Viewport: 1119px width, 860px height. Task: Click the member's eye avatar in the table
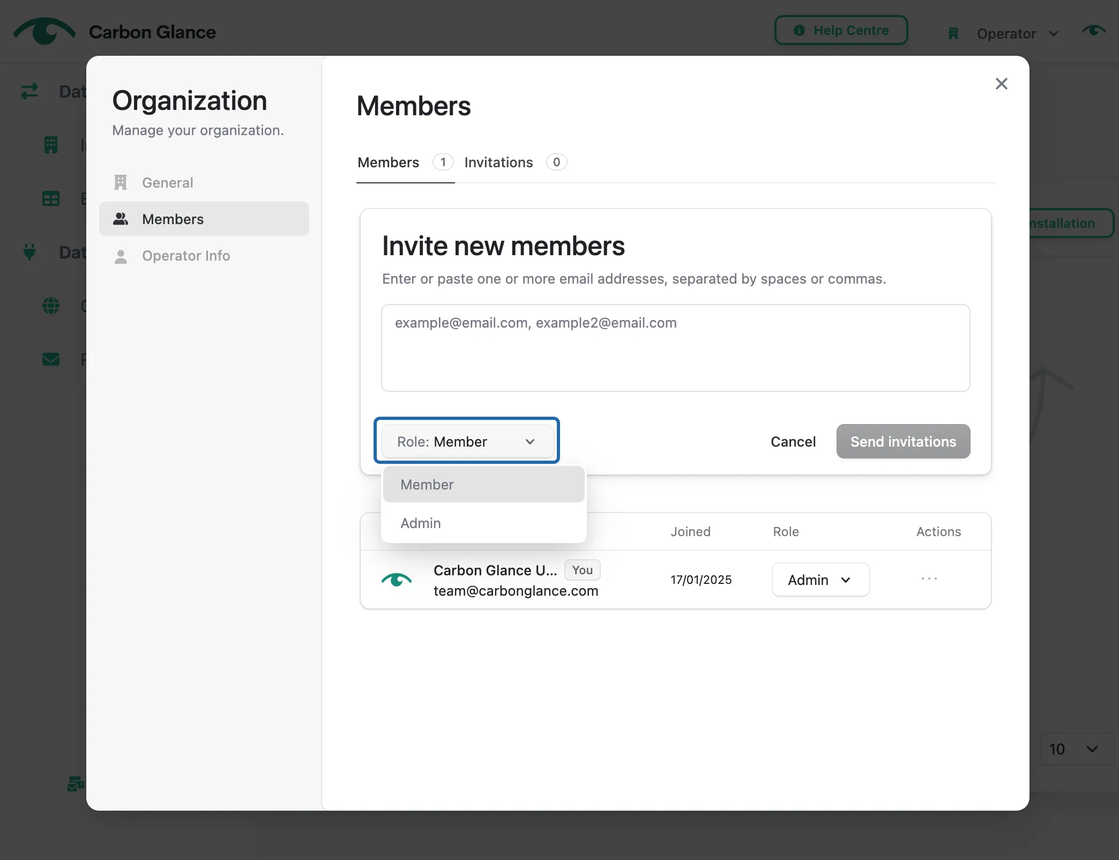pyautogui.click(x=397, y=580)
